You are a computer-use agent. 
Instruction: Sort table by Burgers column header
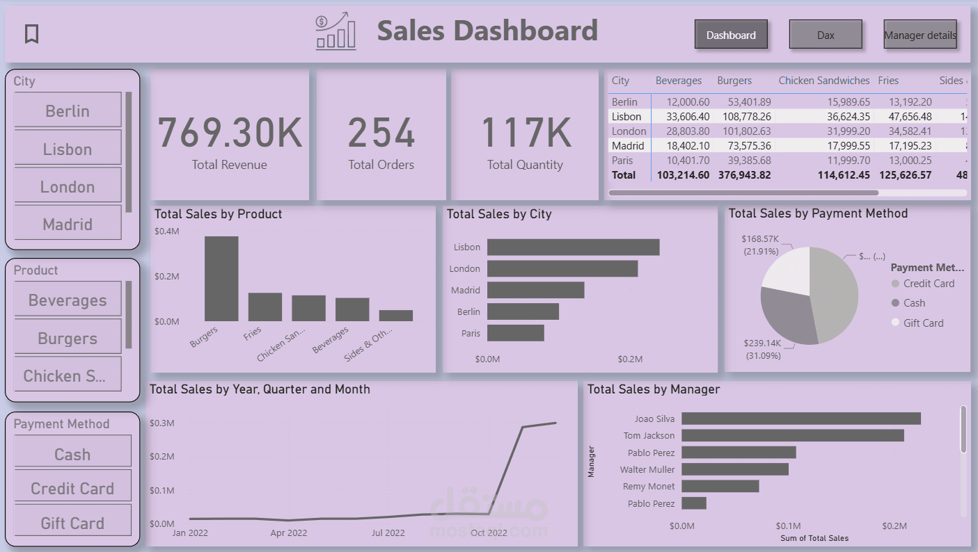click(x=734, y=81)
